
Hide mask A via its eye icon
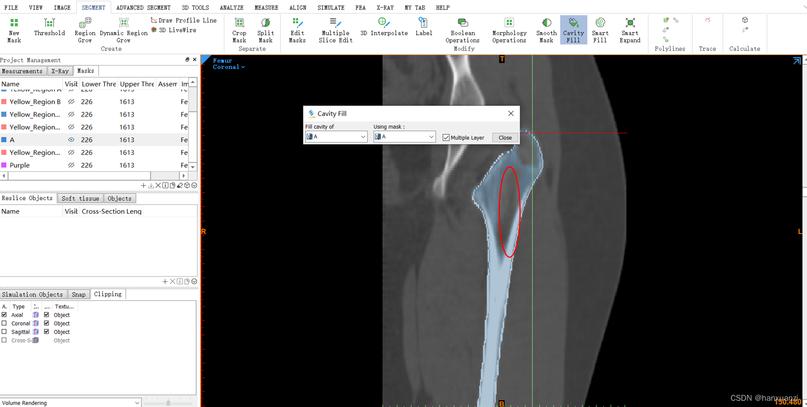pyautogui.click(x=71, y=140)
